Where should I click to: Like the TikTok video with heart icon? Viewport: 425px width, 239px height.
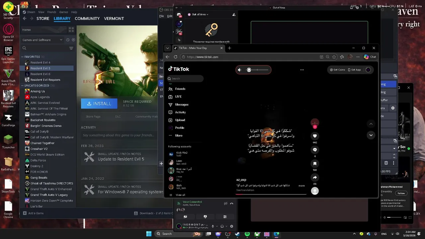pos(315,136)
